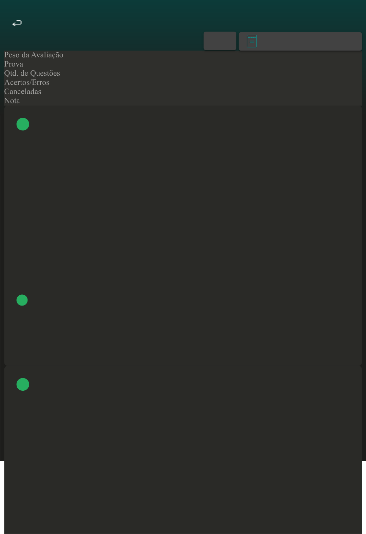Click the Canceladas label
366x534 pixels.
(x=22, y=92)
